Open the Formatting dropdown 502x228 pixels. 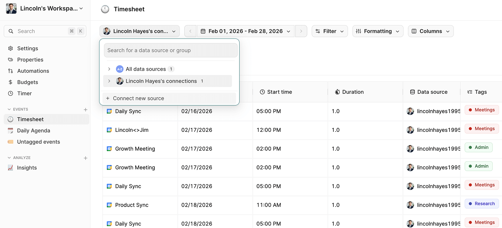coord(378,31)
